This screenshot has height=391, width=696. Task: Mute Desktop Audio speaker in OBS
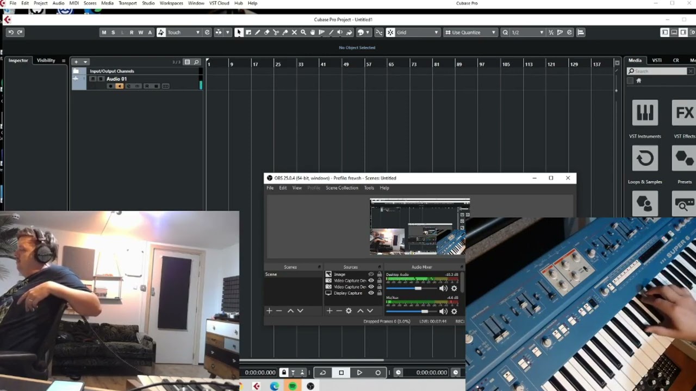pyautogui.click(x=443, y=288)
